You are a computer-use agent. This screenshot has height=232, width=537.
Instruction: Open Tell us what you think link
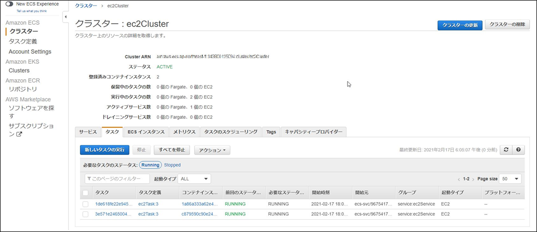tap(31, 11)
